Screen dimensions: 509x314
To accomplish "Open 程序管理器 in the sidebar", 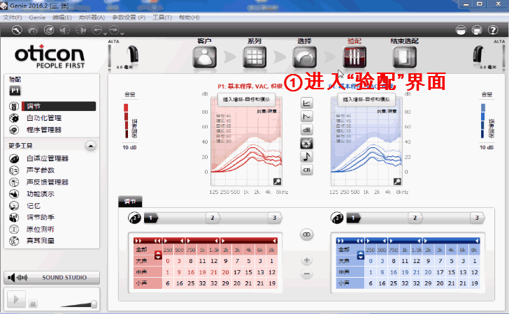I will 44,130.
